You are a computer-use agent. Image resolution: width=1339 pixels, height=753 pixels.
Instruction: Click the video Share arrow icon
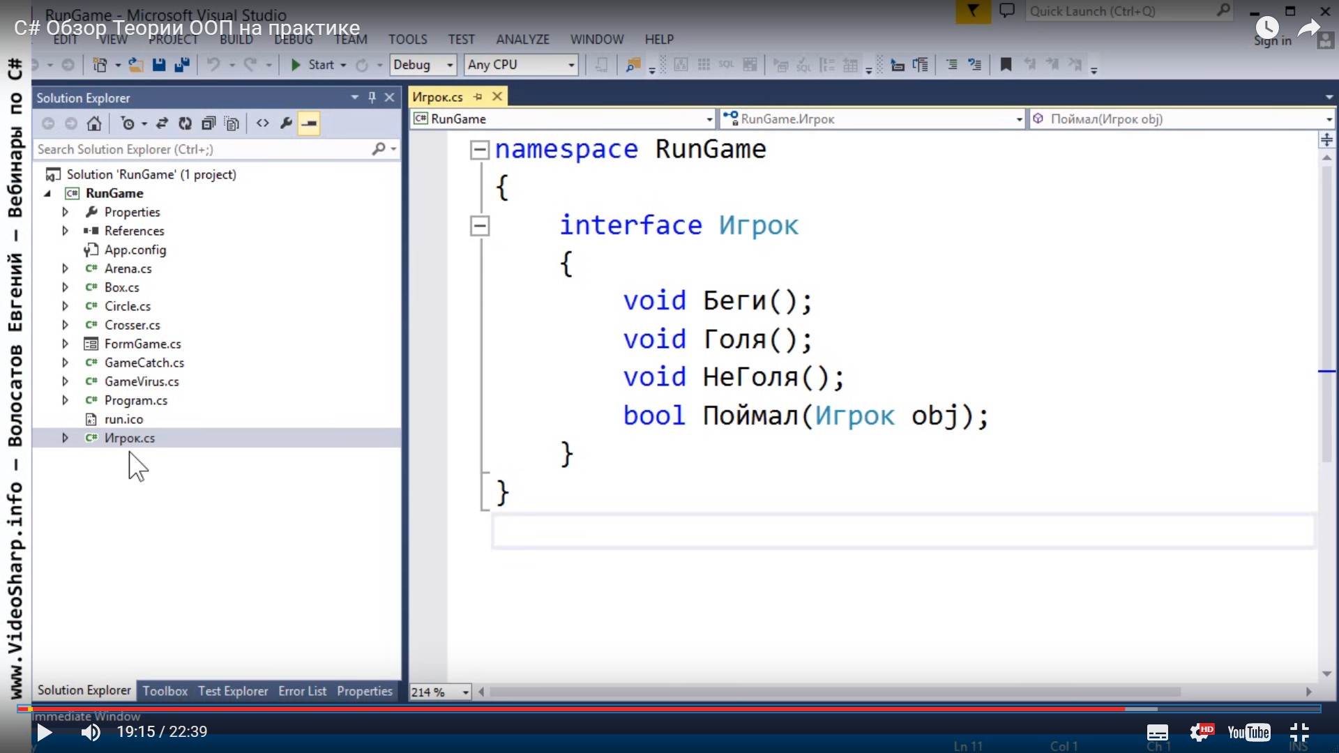point(1309,28)
